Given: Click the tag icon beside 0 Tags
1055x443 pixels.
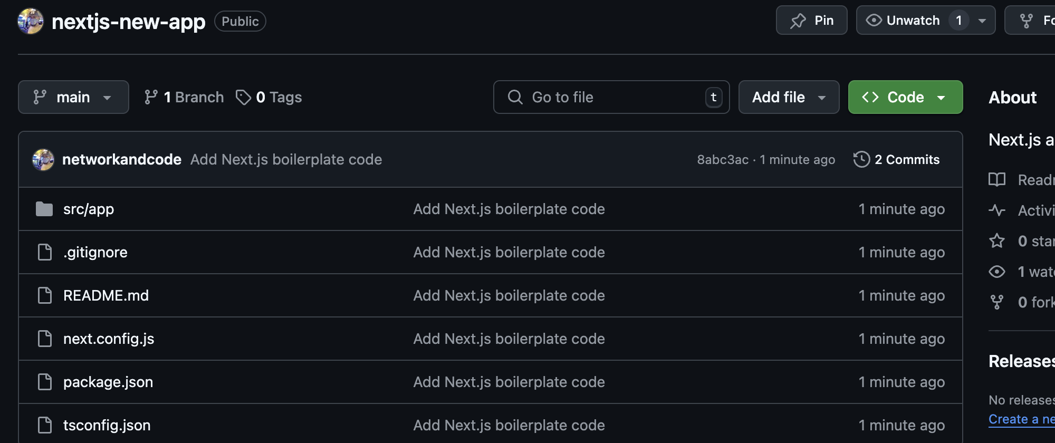Looking at the screenshot, I should click(243, 97).
